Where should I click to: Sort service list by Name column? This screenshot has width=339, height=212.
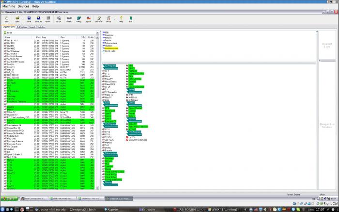(x=18, y=37)
